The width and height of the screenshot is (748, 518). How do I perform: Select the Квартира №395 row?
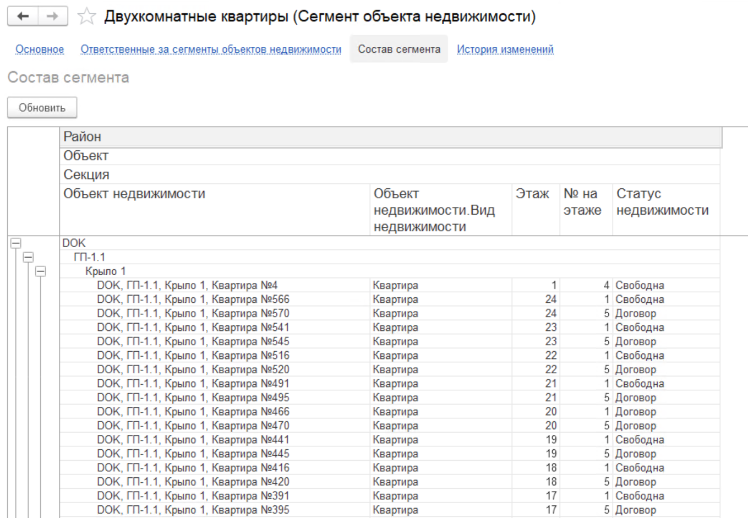[193, 510]
